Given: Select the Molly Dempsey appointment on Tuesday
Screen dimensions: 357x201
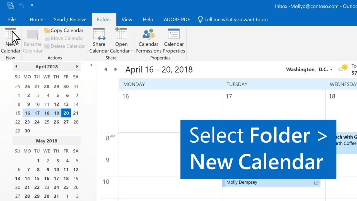Looking at the screenshot, I should coord(265,182).
